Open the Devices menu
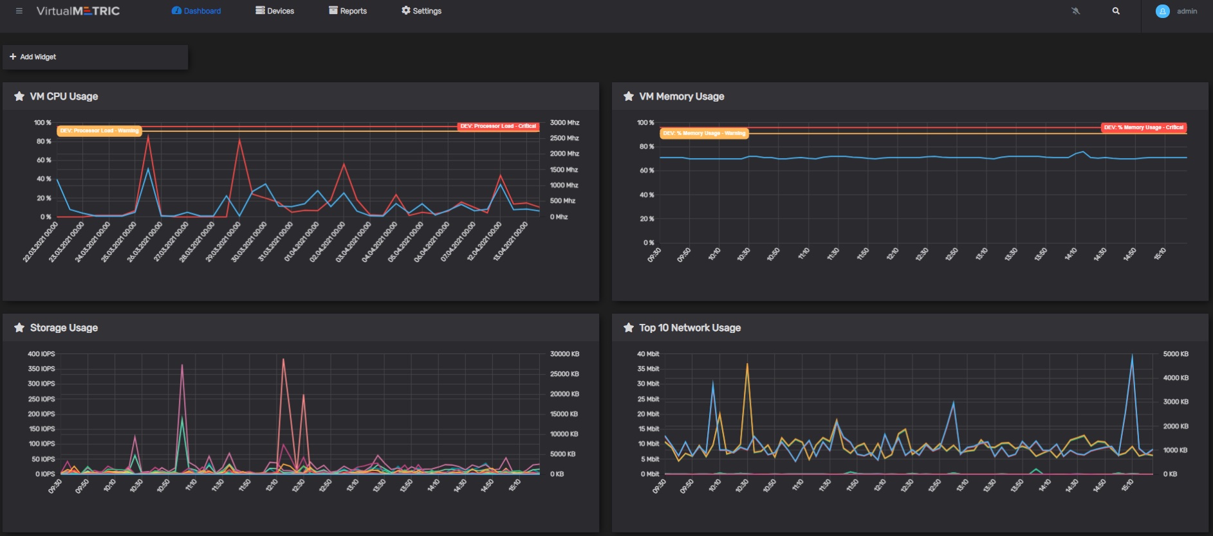 tap(275, 11)
